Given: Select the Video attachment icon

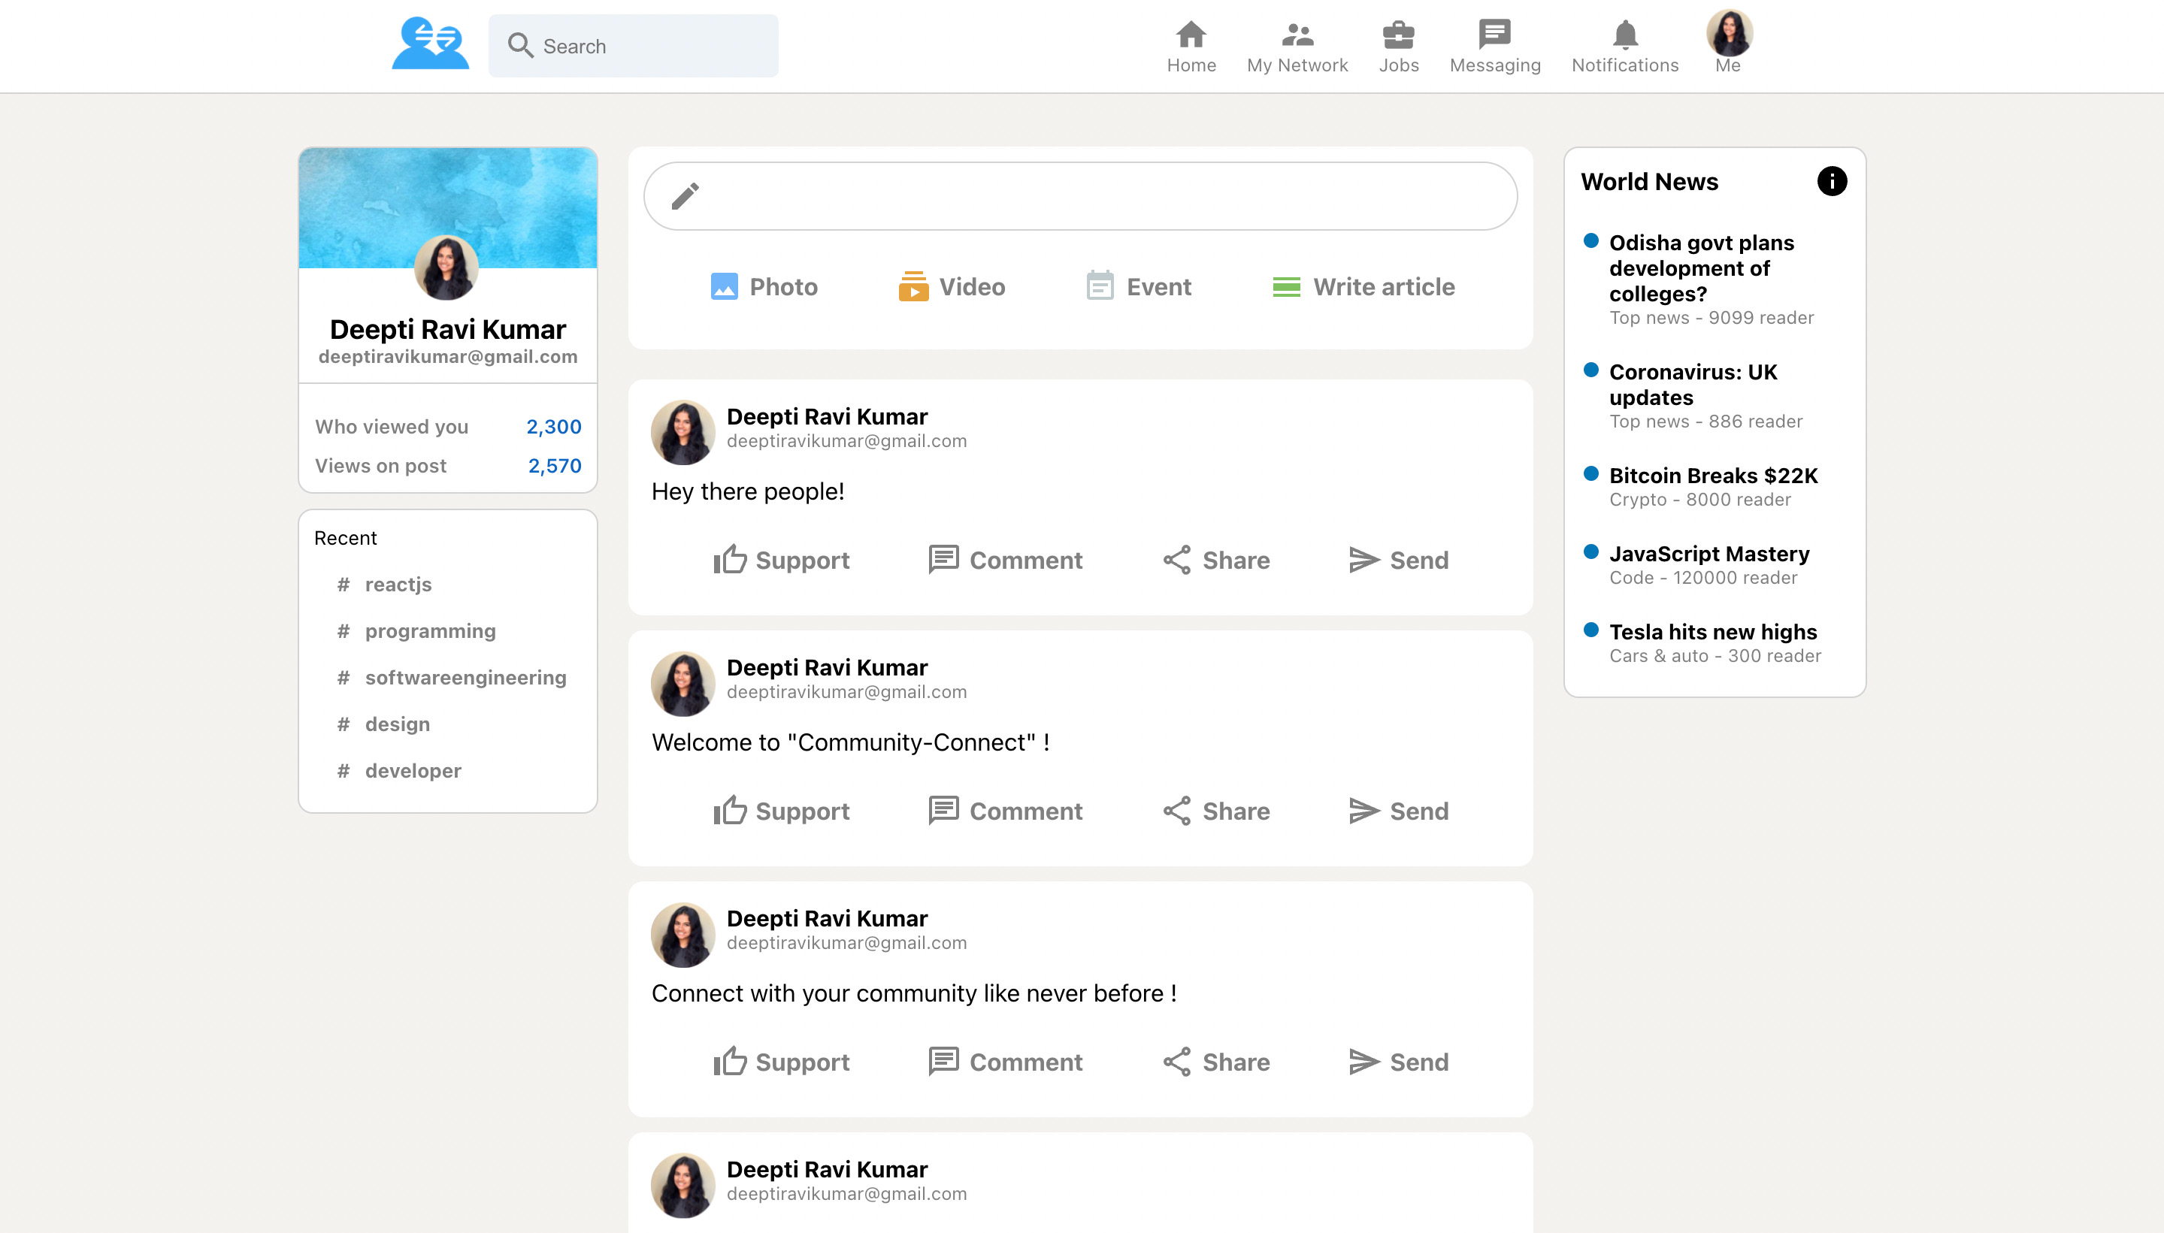Looking at the screenshot, I should click(x=913, y=286).
